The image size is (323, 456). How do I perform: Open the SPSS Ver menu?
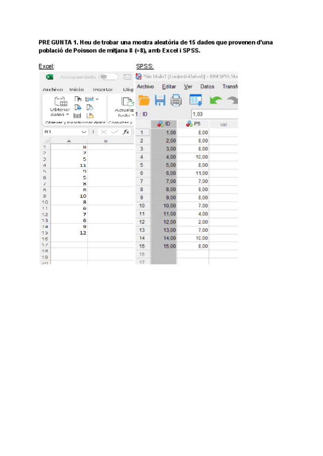tap(188, 87)
